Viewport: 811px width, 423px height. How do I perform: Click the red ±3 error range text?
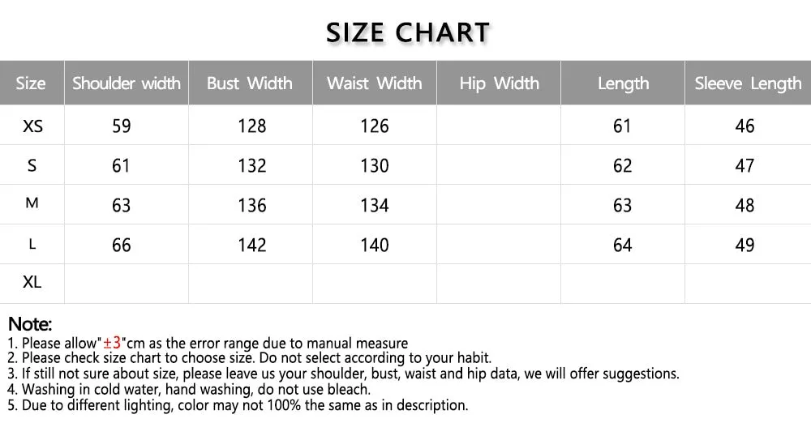click(x=112, y=342)
